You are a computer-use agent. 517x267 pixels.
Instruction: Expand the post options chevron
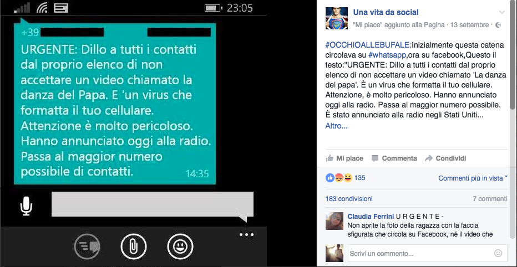(x=502, y=13)
